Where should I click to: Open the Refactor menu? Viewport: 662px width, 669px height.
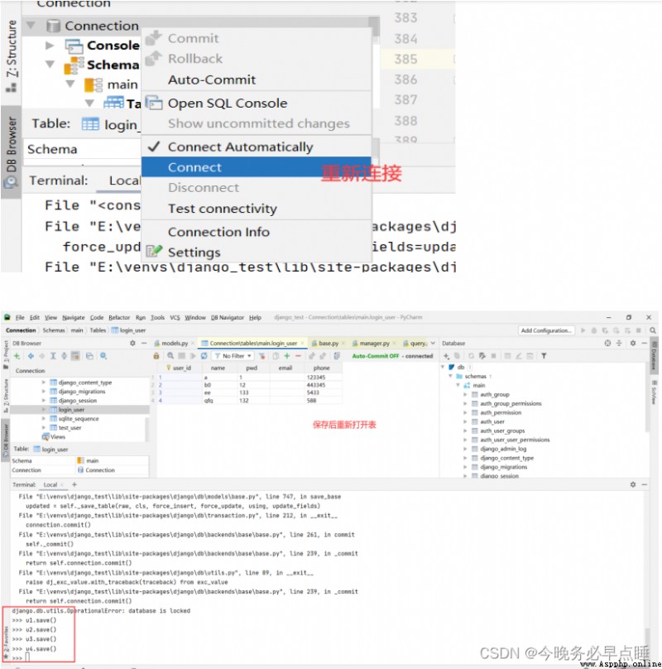point(119,317)
